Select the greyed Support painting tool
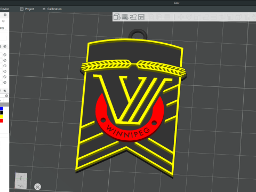The width and height of the screenshot is (256, 192). (x=230, y=17)
